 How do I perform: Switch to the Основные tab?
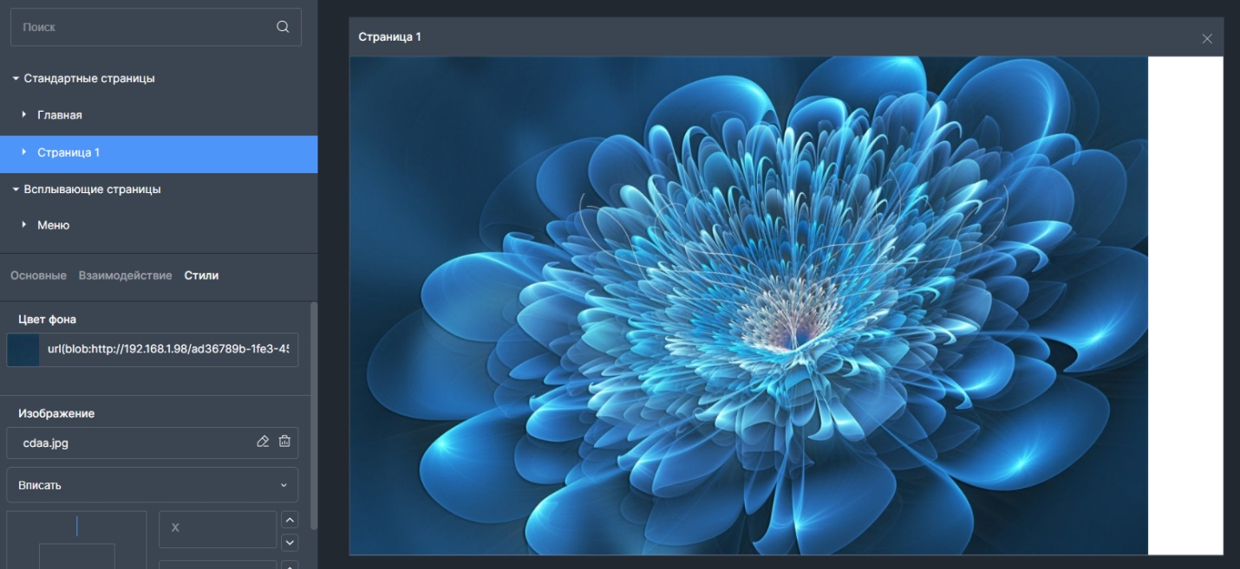38,275
